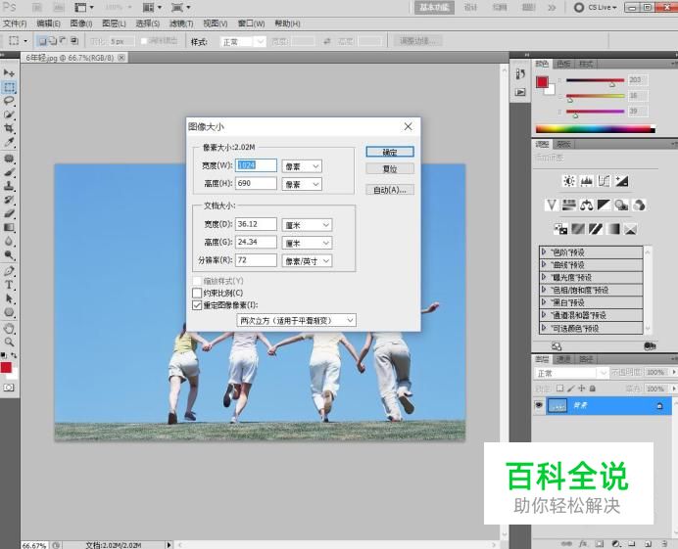
Task: Toggle lock position in Layers panel
Action: pyautogui.click(x=582, y=389)
